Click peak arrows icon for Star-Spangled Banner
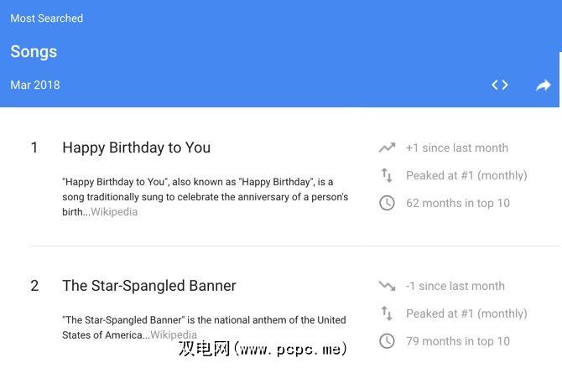562x368 pixels. pos(387,314)
